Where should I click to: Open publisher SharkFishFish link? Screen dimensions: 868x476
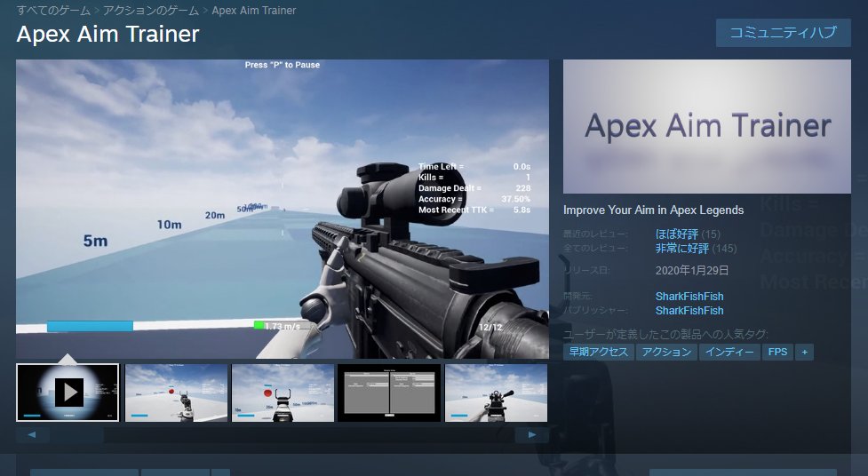pos(689,311)
